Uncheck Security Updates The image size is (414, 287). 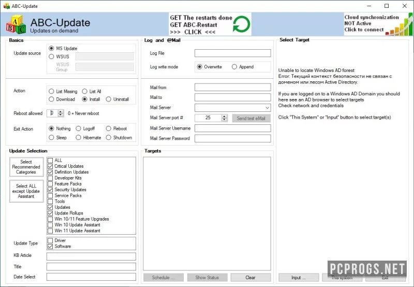point(50,190)
